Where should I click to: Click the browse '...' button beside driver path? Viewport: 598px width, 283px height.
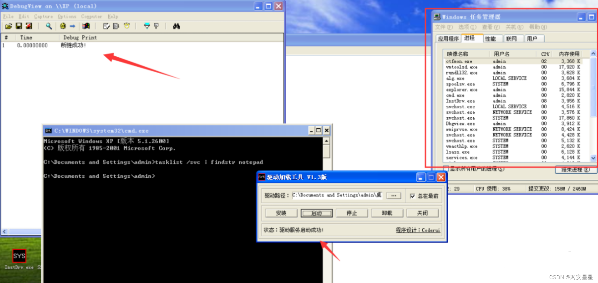click(x=394, y=196)
